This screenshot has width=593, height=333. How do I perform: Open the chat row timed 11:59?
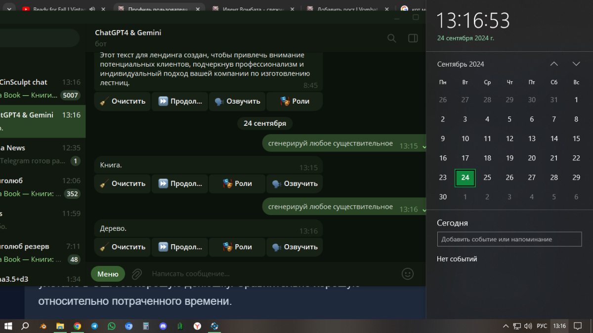point(42,220)
